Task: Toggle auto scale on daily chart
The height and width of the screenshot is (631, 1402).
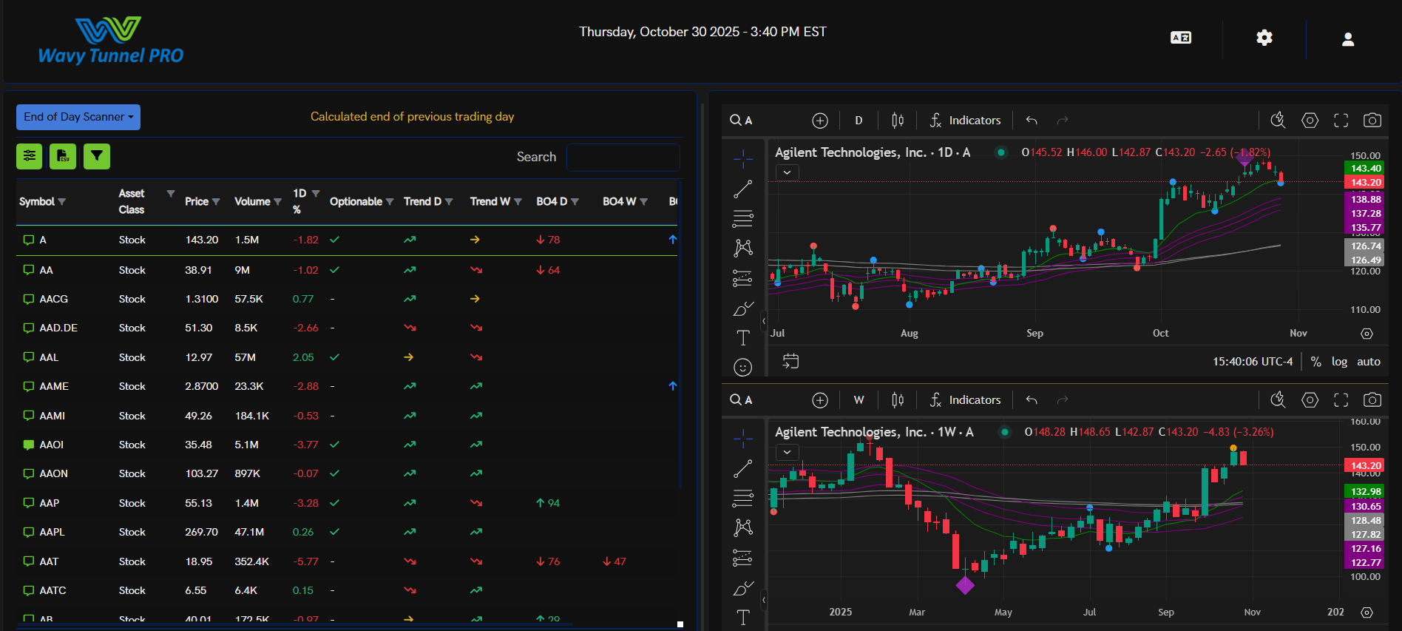Action: click(1368, 362)
